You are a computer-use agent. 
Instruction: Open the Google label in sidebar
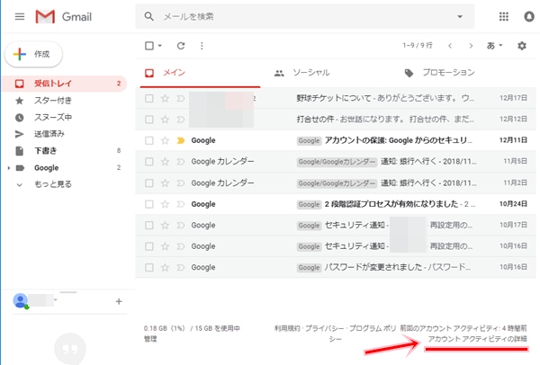[x=46, y=168]
